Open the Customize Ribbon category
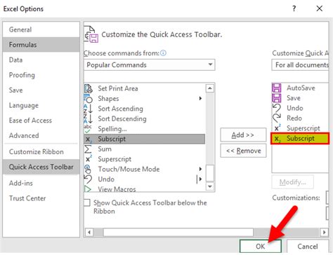Image resolution: width=333 pixels, height=255 pixels. coord(41,152)
